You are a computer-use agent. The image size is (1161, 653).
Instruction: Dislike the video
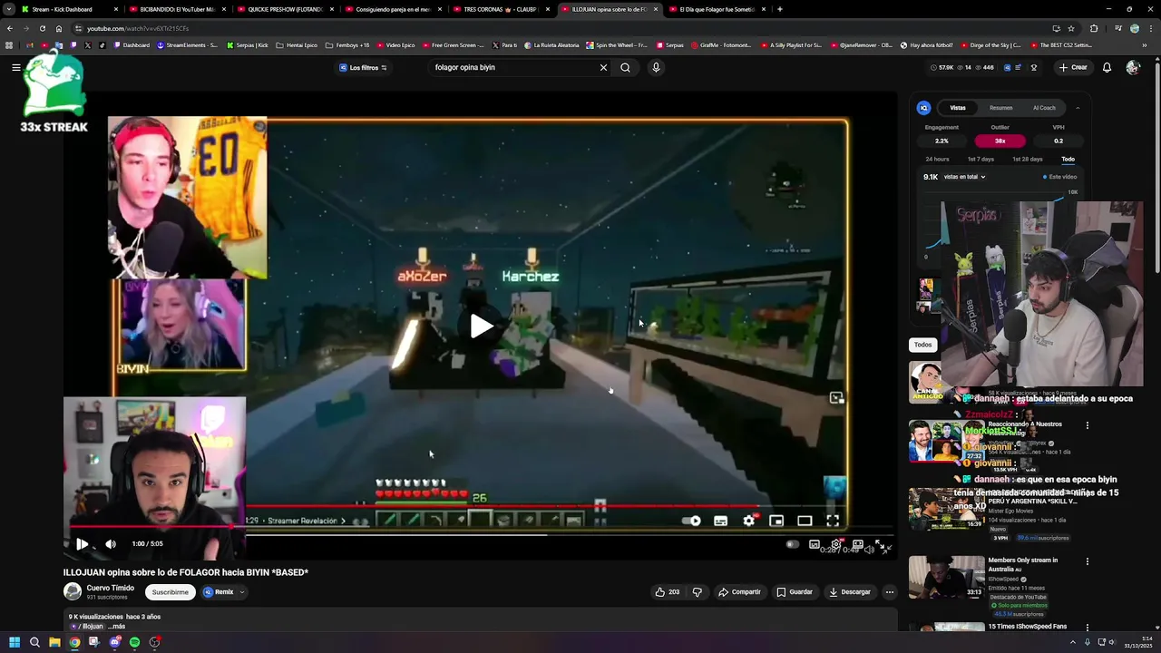[x=697, y=592]
